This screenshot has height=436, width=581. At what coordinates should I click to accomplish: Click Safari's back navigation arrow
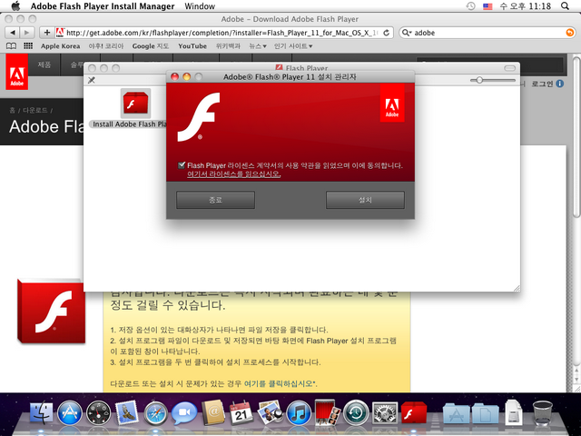coord(13,33)
